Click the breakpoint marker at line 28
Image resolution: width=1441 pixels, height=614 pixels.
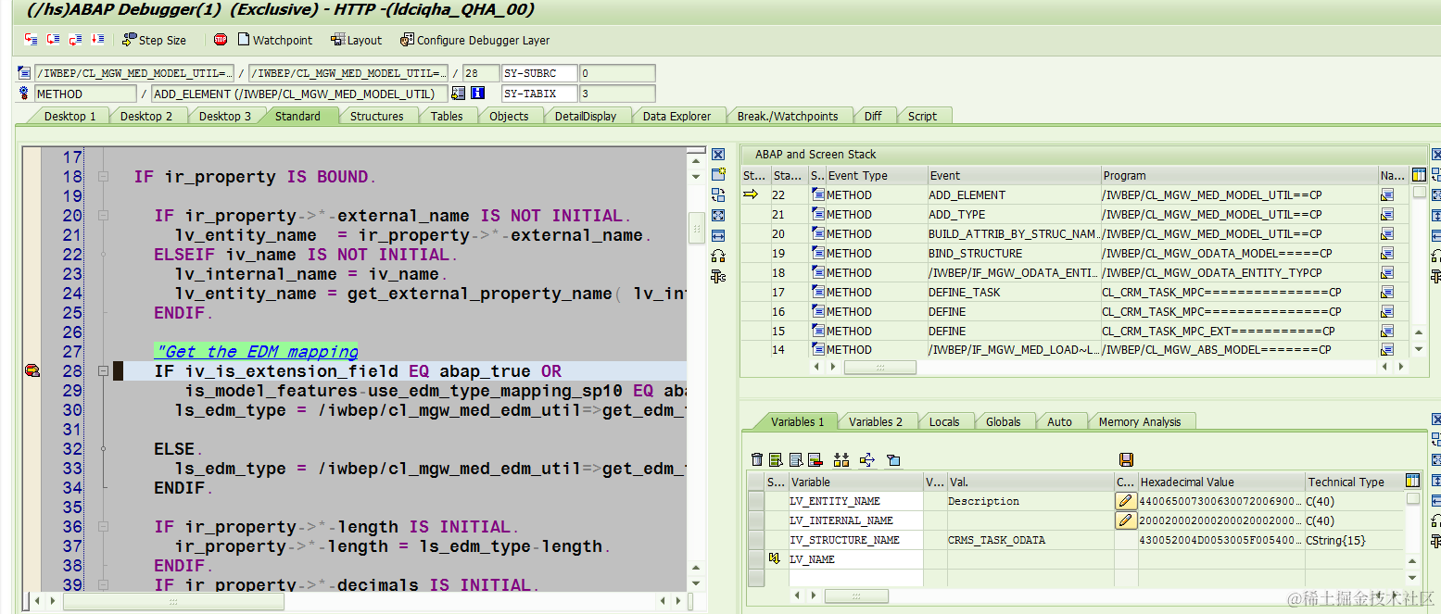coord(32,371)
